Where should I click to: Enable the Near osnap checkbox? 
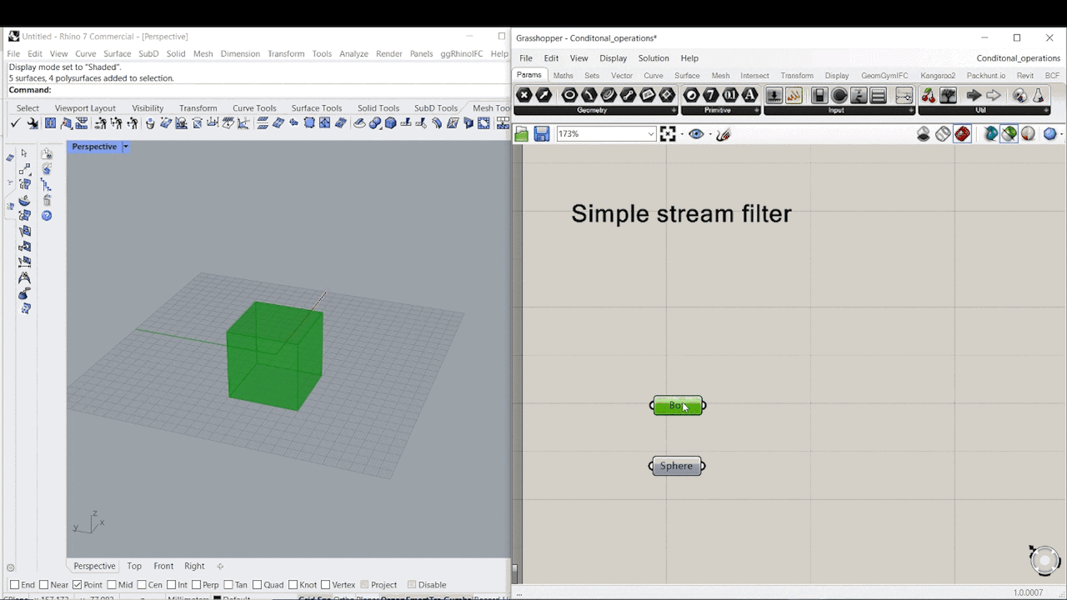click(43, 585)
